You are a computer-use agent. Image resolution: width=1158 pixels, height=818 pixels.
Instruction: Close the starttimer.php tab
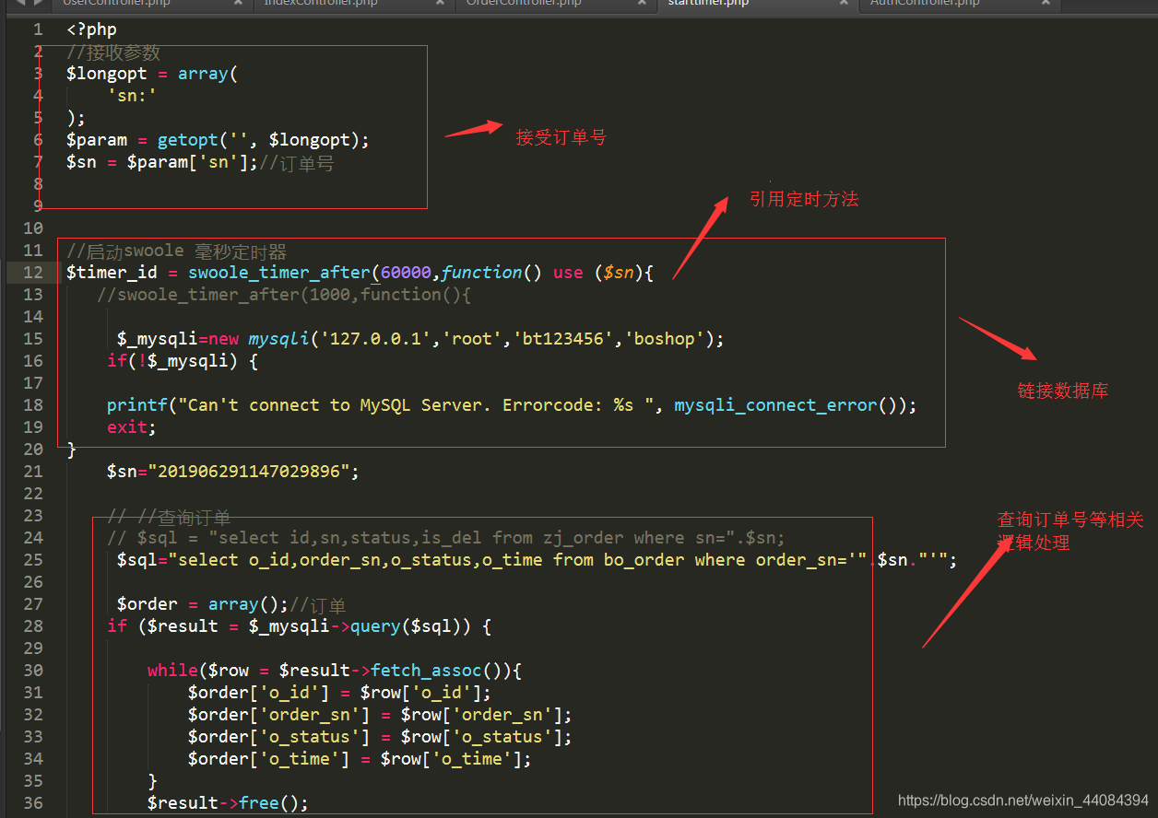(x=843, y=4)
